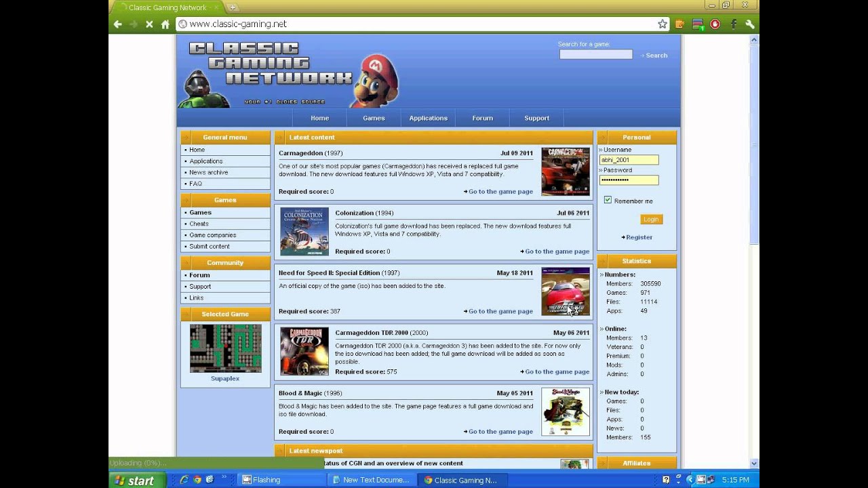Click the Password input field

pyautogui.click(x=629, y=180)
